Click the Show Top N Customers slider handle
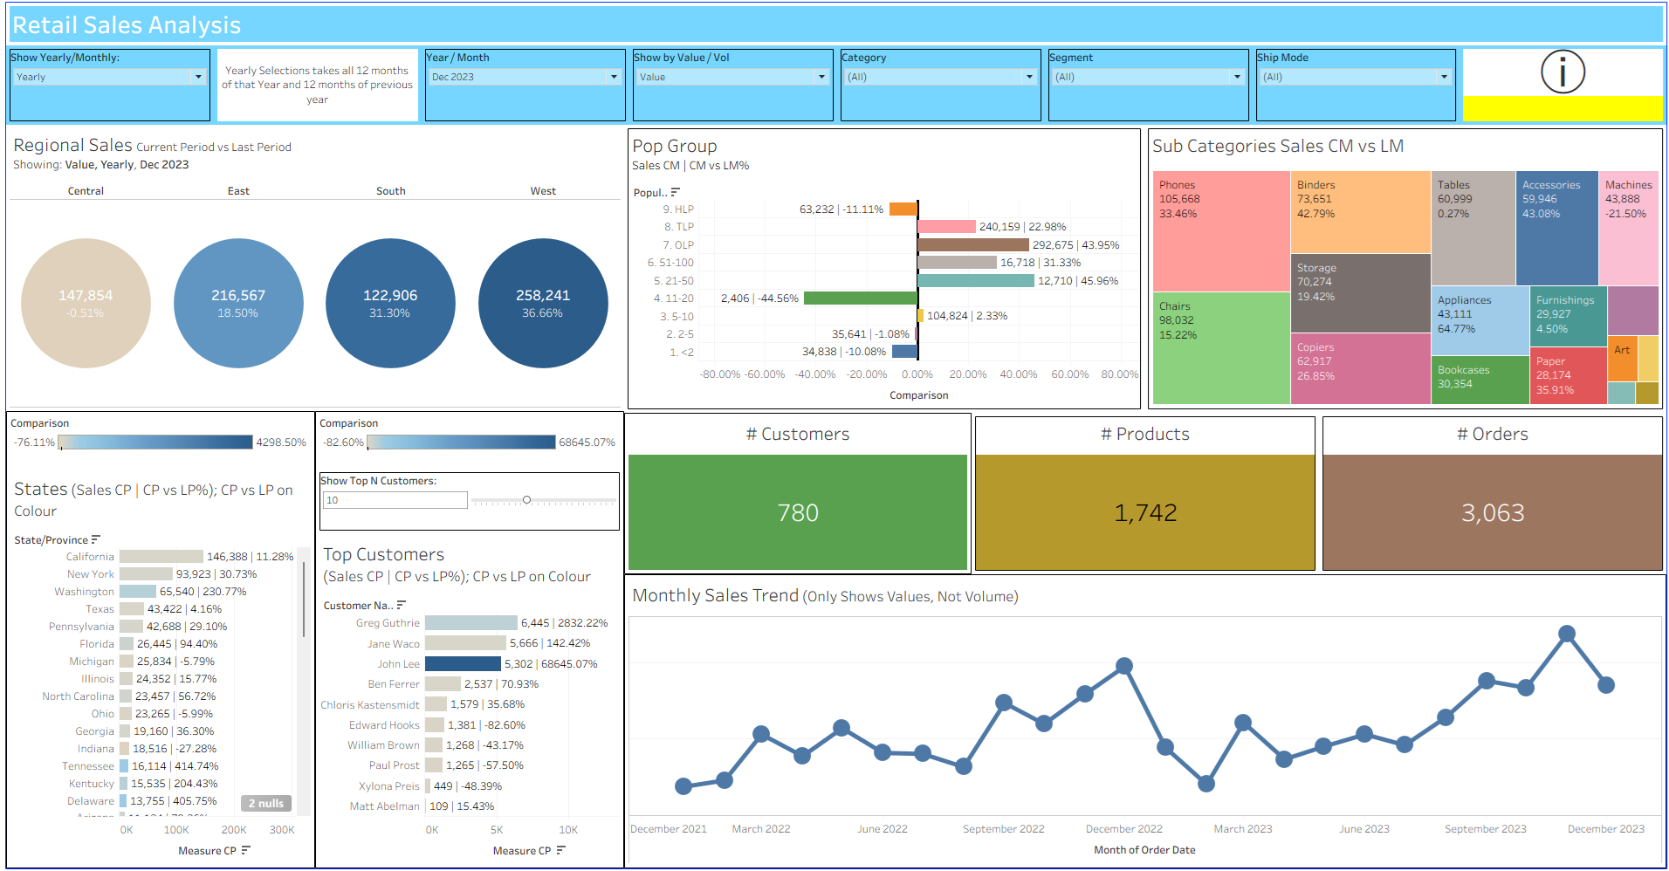The image size is (1669, 871). 527,500
